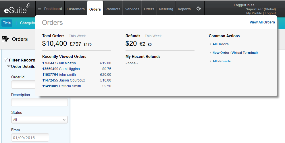Click the Order Id input field
Viewport: 285px width, 143px height.
(x=24, y=85)
